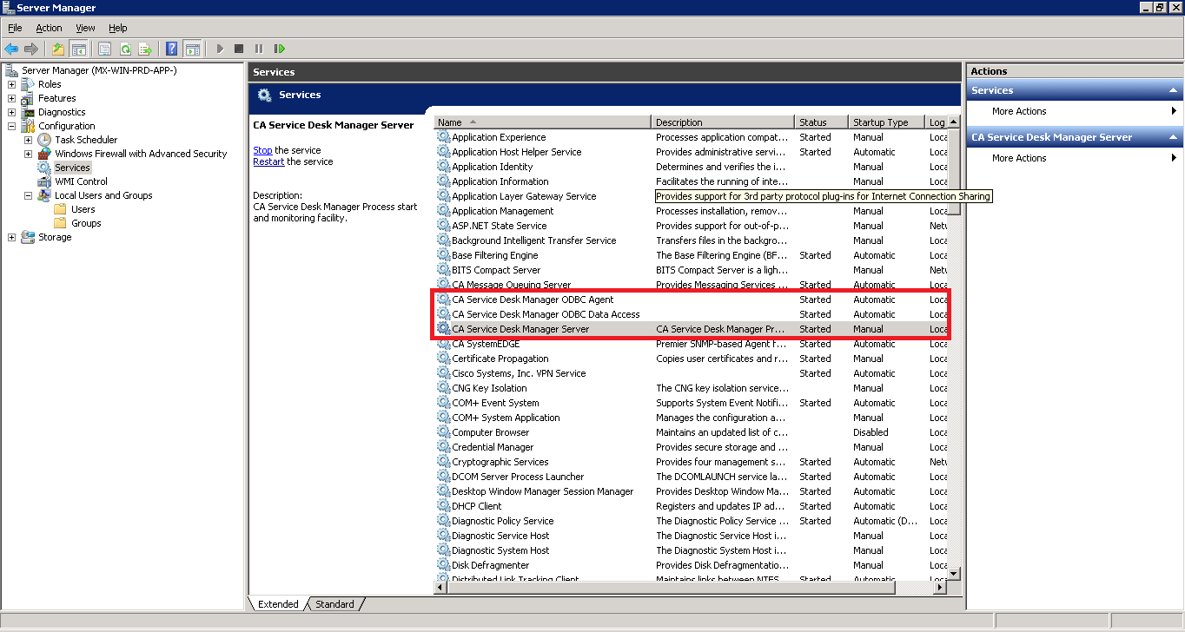Select the Computer Browser service row
Viewport: 1185px width, 632px height.
[691, 432]
